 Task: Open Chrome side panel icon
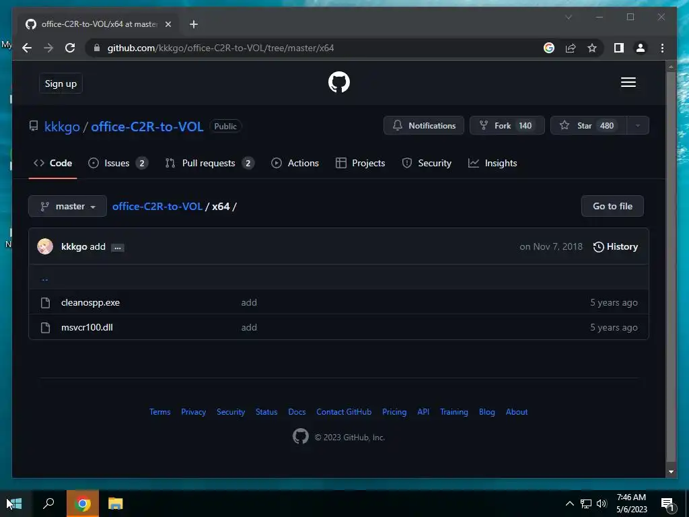click(x=619, y=48)
